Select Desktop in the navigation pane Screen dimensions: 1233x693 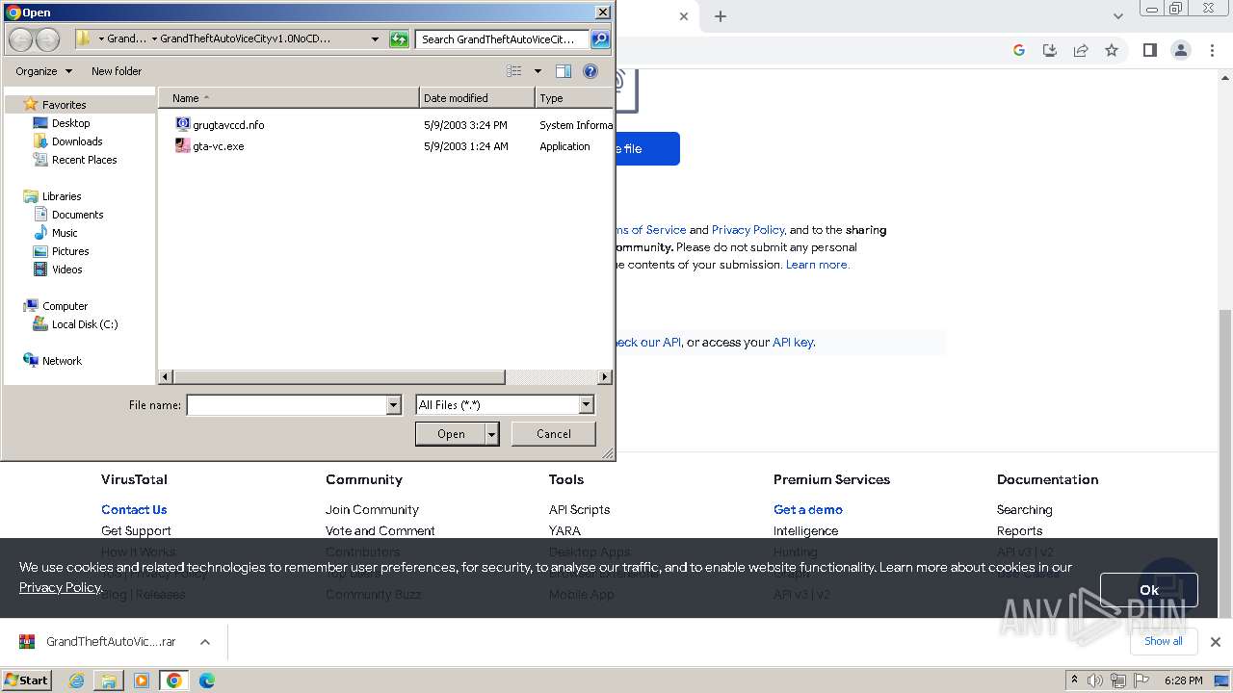coord(70,123)
